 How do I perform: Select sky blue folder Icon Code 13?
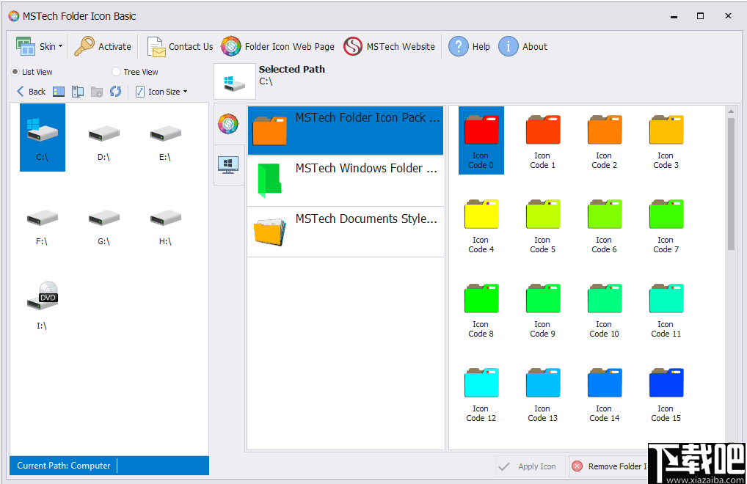tap(542, 394)
